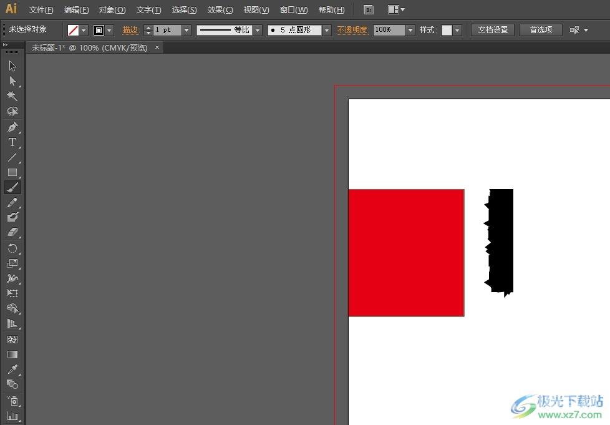The height and width of the screenshot is (425, 610).
Task: Open the 窗口(W) menu
Action: tap(294, 10)
